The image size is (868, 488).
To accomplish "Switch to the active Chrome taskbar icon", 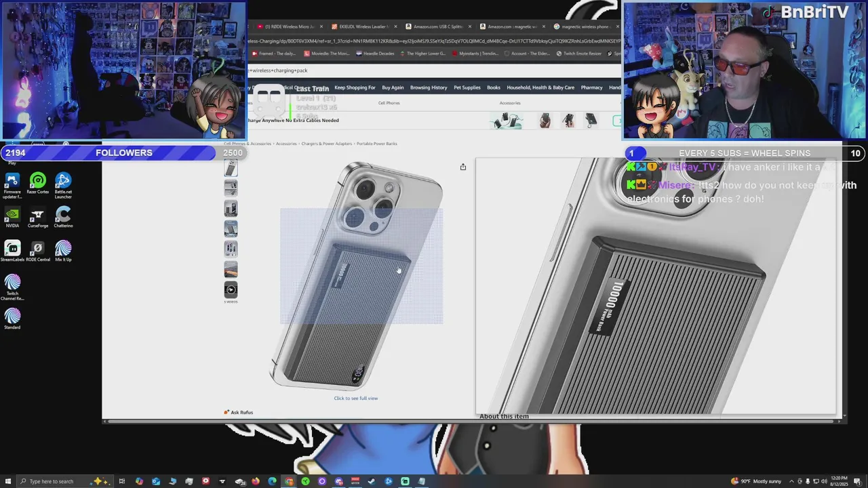I will (x=289, y=481).
